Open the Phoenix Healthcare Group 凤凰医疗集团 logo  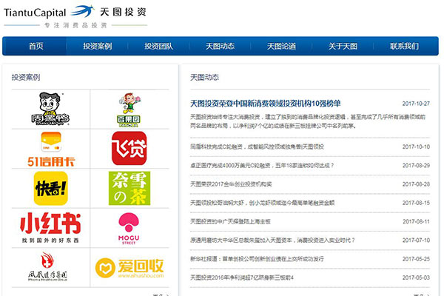coord(47,266)
